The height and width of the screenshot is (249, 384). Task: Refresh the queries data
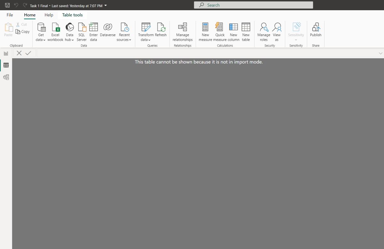click(161, 30)
